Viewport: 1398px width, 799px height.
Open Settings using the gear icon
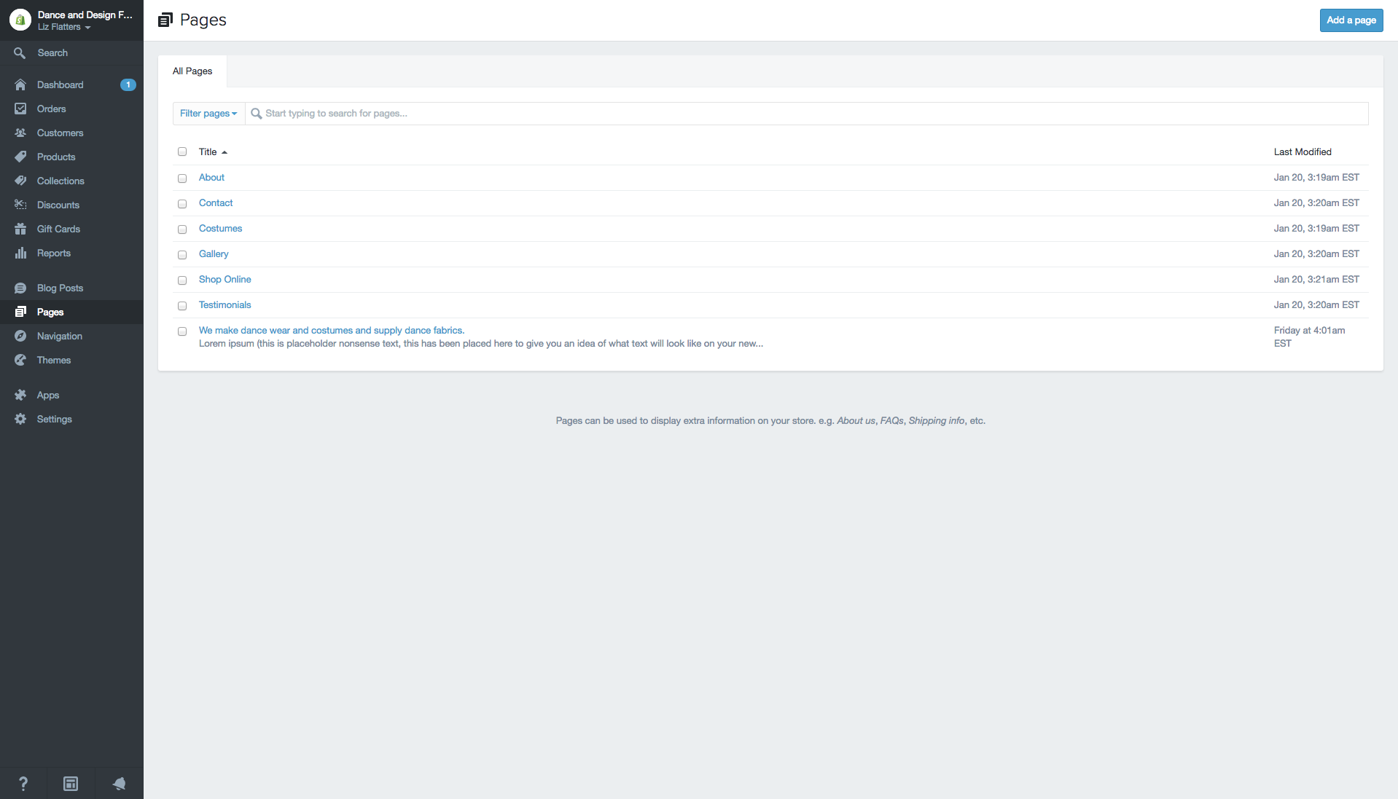coord(20,419)
